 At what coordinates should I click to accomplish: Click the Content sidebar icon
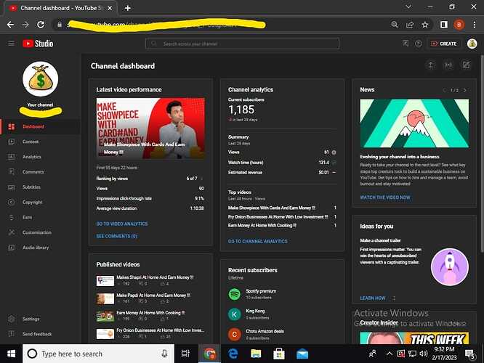(x=12, y=142)
